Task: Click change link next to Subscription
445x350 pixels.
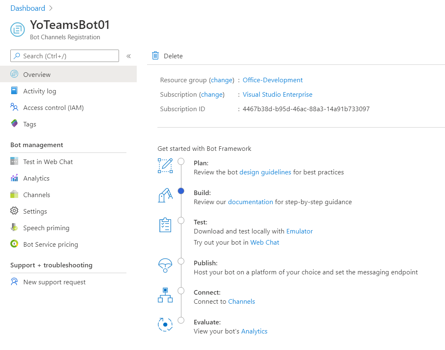Action: (212, 95)
